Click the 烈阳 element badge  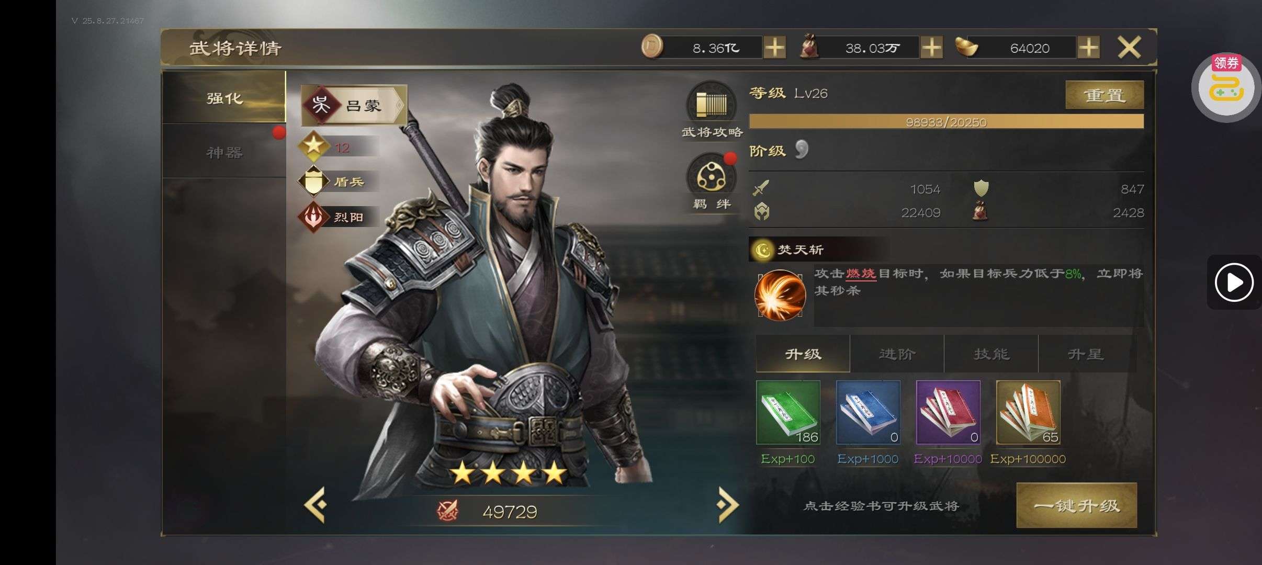coord(338,217)
